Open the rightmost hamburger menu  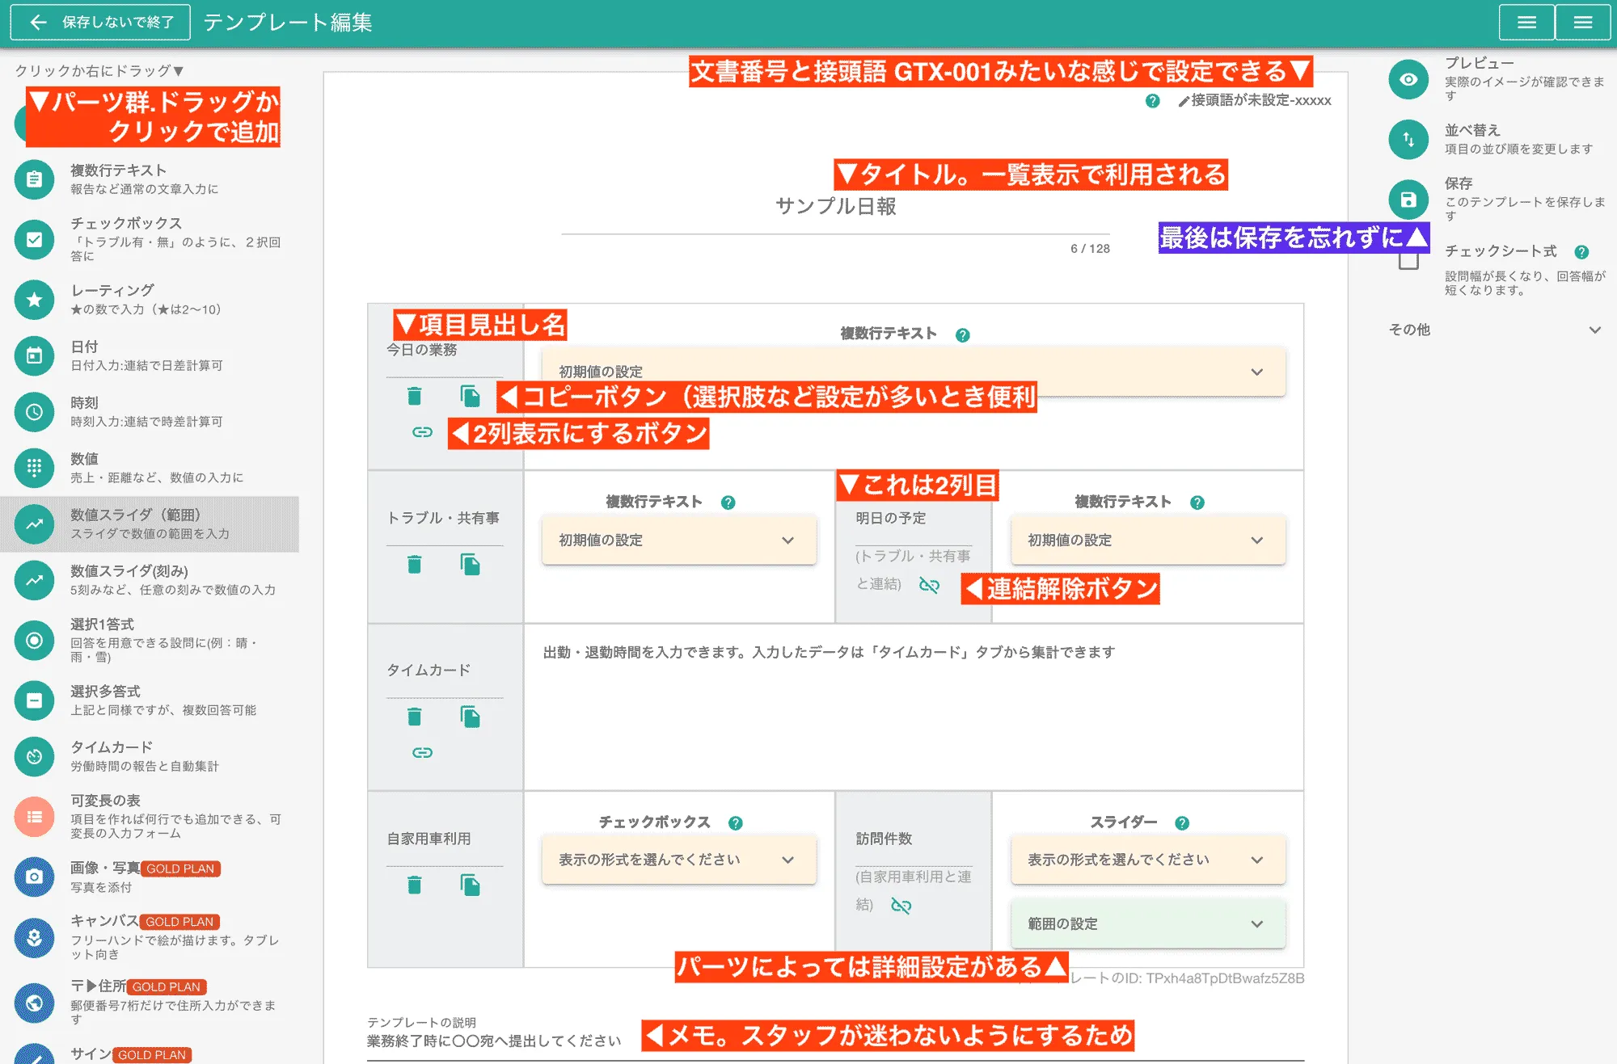pos(1582,23)
